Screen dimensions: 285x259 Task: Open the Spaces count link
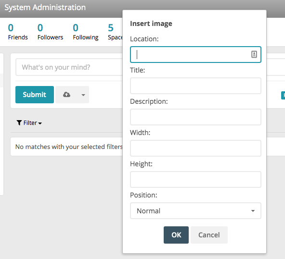coord(115,32)
